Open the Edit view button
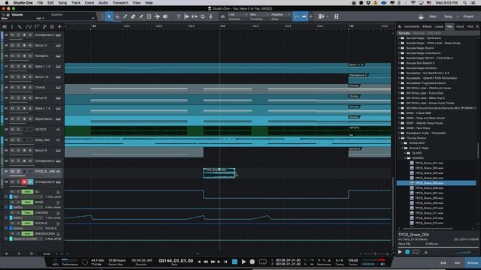Image resolution: width=481 pixels, height=270 pixels. coord(443,262)
